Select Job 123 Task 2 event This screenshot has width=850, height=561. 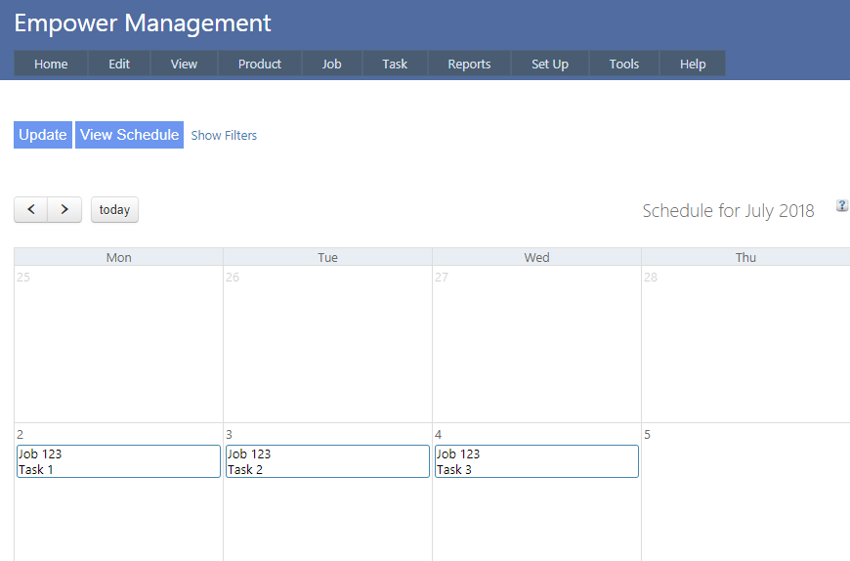pyautogui.click(x=327, y=461)
